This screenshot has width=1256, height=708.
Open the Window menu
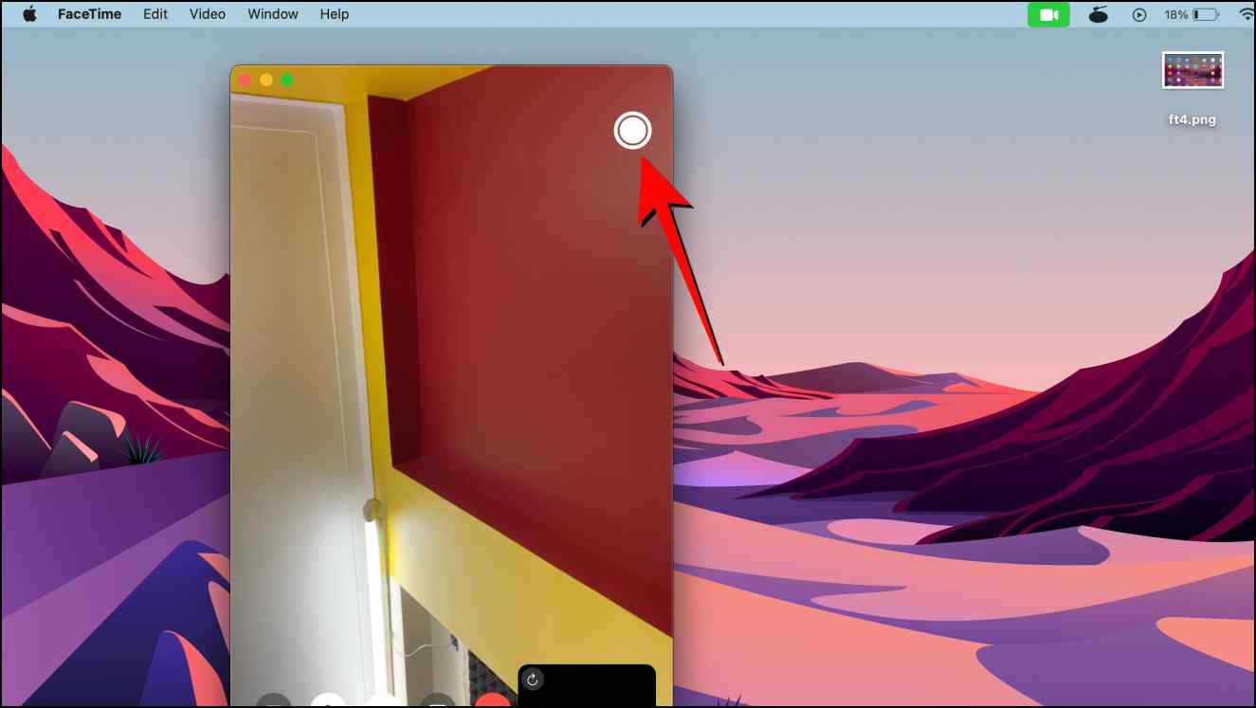pos(273,14)
